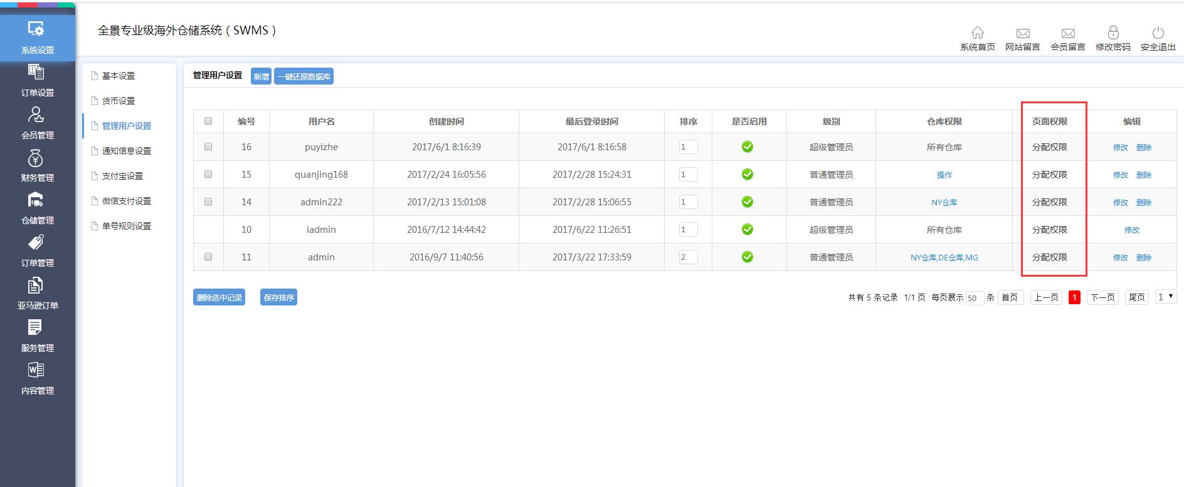This screenshot has width=1184, height=487.
Task: Click the 下一页 pagination button
Action: tap(1102, 297)
